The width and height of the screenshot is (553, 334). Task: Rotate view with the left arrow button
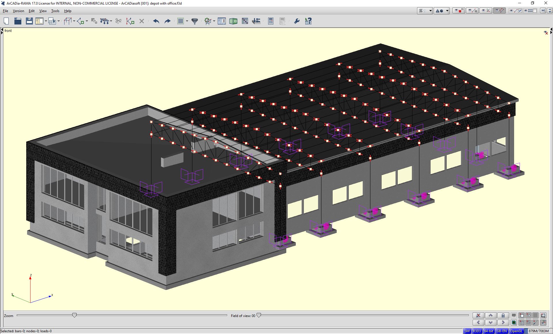(478, 322)
